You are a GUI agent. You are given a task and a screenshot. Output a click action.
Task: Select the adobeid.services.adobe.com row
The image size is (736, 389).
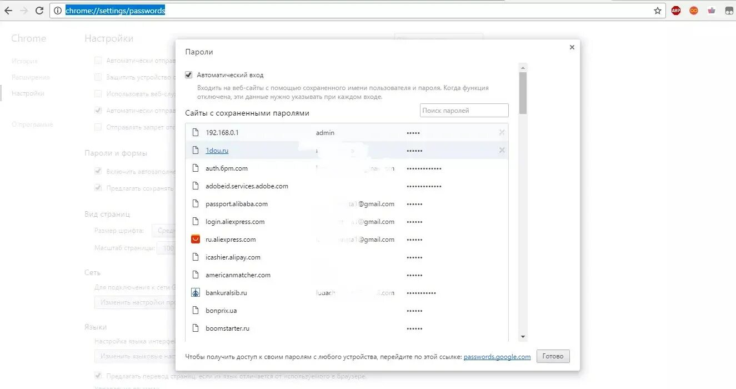point(347,186)
